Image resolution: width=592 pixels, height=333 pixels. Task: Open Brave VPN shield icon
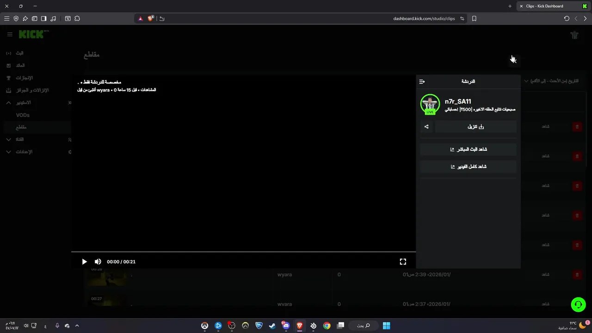click(16, 18)
